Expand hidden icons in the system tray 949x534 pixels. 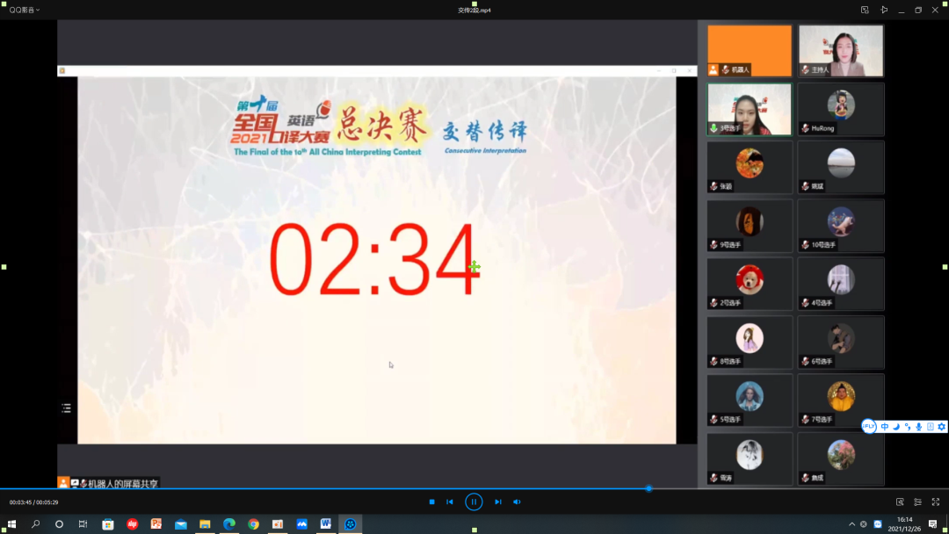click(x=851, y=524)
